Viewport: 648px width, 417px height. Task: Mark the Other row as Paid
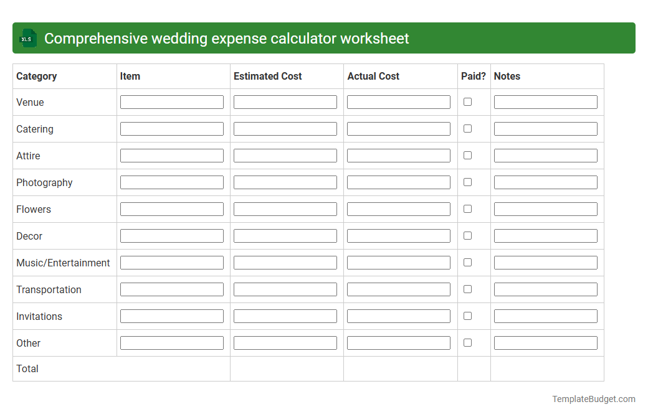click(467, 342)
